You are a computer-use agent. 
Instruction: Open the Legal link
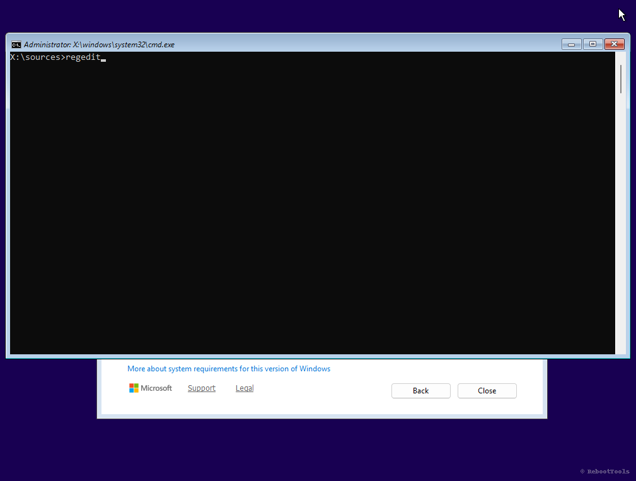pos(244,388)
